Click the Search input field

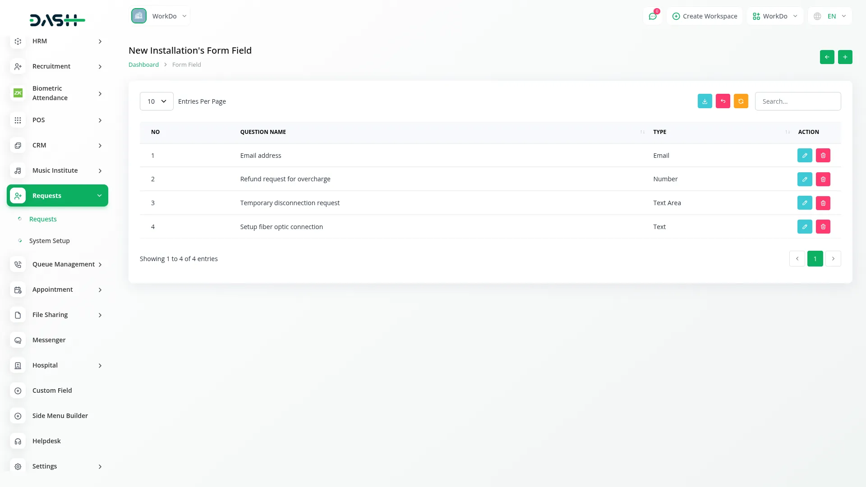[797, 101]
